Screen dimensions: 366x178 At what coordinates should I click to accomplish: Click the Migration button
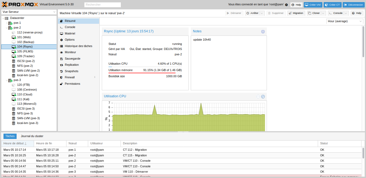coord(296,13)
